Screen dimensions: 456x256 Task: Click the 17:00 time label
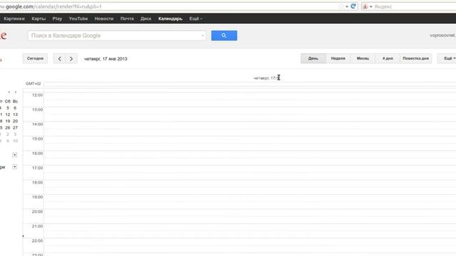37,168
